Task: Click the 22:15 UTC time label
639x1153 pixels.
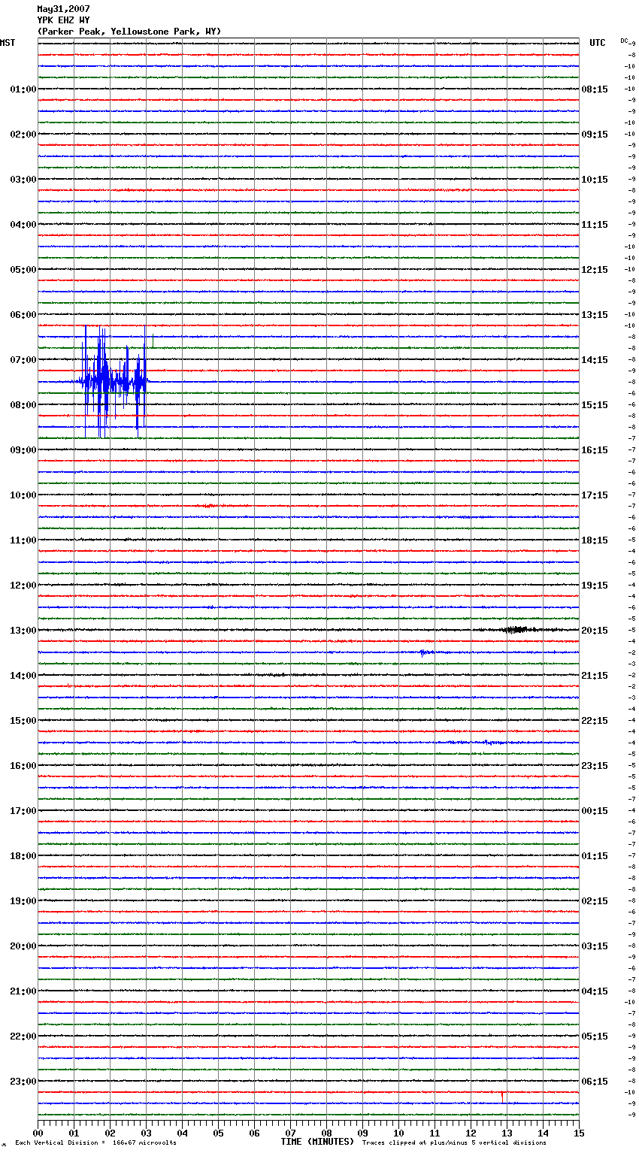Action: click(595, 721)
